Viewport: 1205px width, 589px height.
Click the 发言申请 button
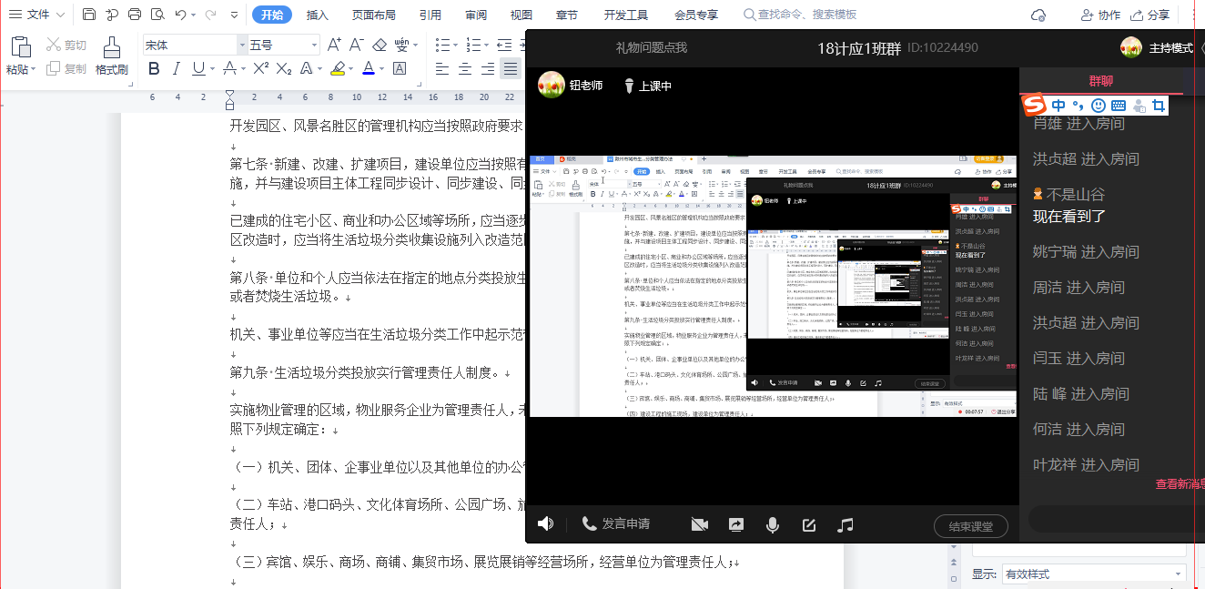coord(616,524)
